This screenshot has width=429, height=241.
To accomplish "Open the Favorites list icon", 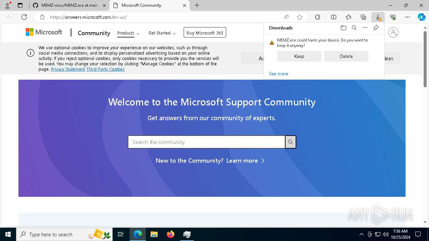I will [x=349, y=17].
